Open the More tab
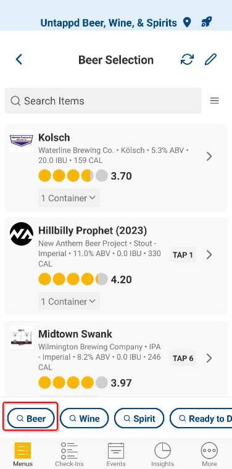Screen dimensions: 232x469 tap(209, 454)
